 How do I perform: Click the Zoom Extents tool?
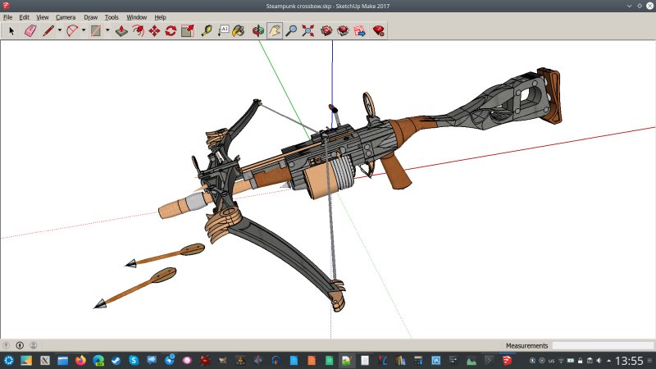click(308, 31)
